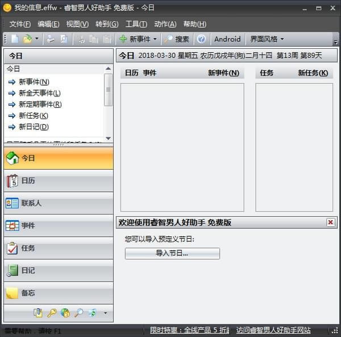Image resolution: width=341 pixels, height=337 pixels.
Task: Open the 工具(T) menu
Action: click(x=136, y=24)
